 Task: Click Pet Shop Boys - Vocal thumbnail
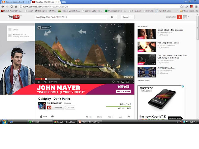pyautogui.click(x=147, y=47)
